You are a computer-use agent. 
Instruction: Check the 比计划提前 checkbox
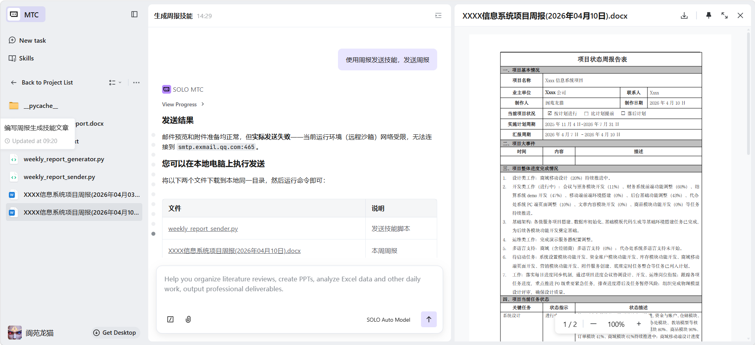click(x=586, y=113)
